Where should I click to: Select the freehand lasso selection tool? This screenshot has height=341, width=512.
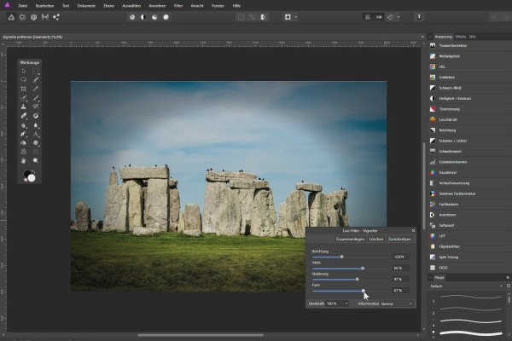point(24,79)
